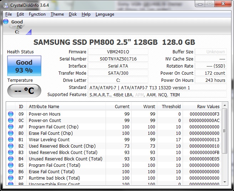Screen dimensions: 234x191
Task: Click the Power On Count field 172 count
Action: tap(211, 73)
